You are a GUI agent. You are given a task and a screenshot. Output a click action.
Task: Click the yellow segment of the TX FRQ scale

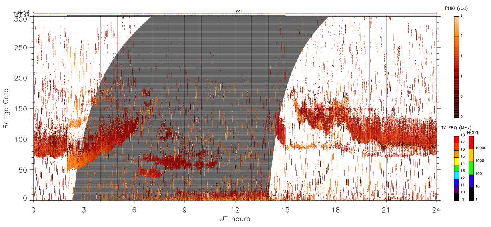[x=456, y=161]
